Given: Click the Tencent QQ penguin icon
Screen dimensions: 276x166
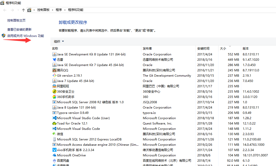Looking at the screenshot, I should click(54, 70).
